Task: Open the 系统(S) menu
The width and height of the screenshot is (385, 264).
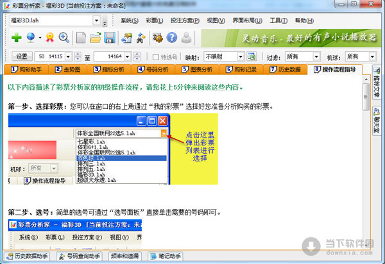Action: pyautogui.click(x=130, y=21)
